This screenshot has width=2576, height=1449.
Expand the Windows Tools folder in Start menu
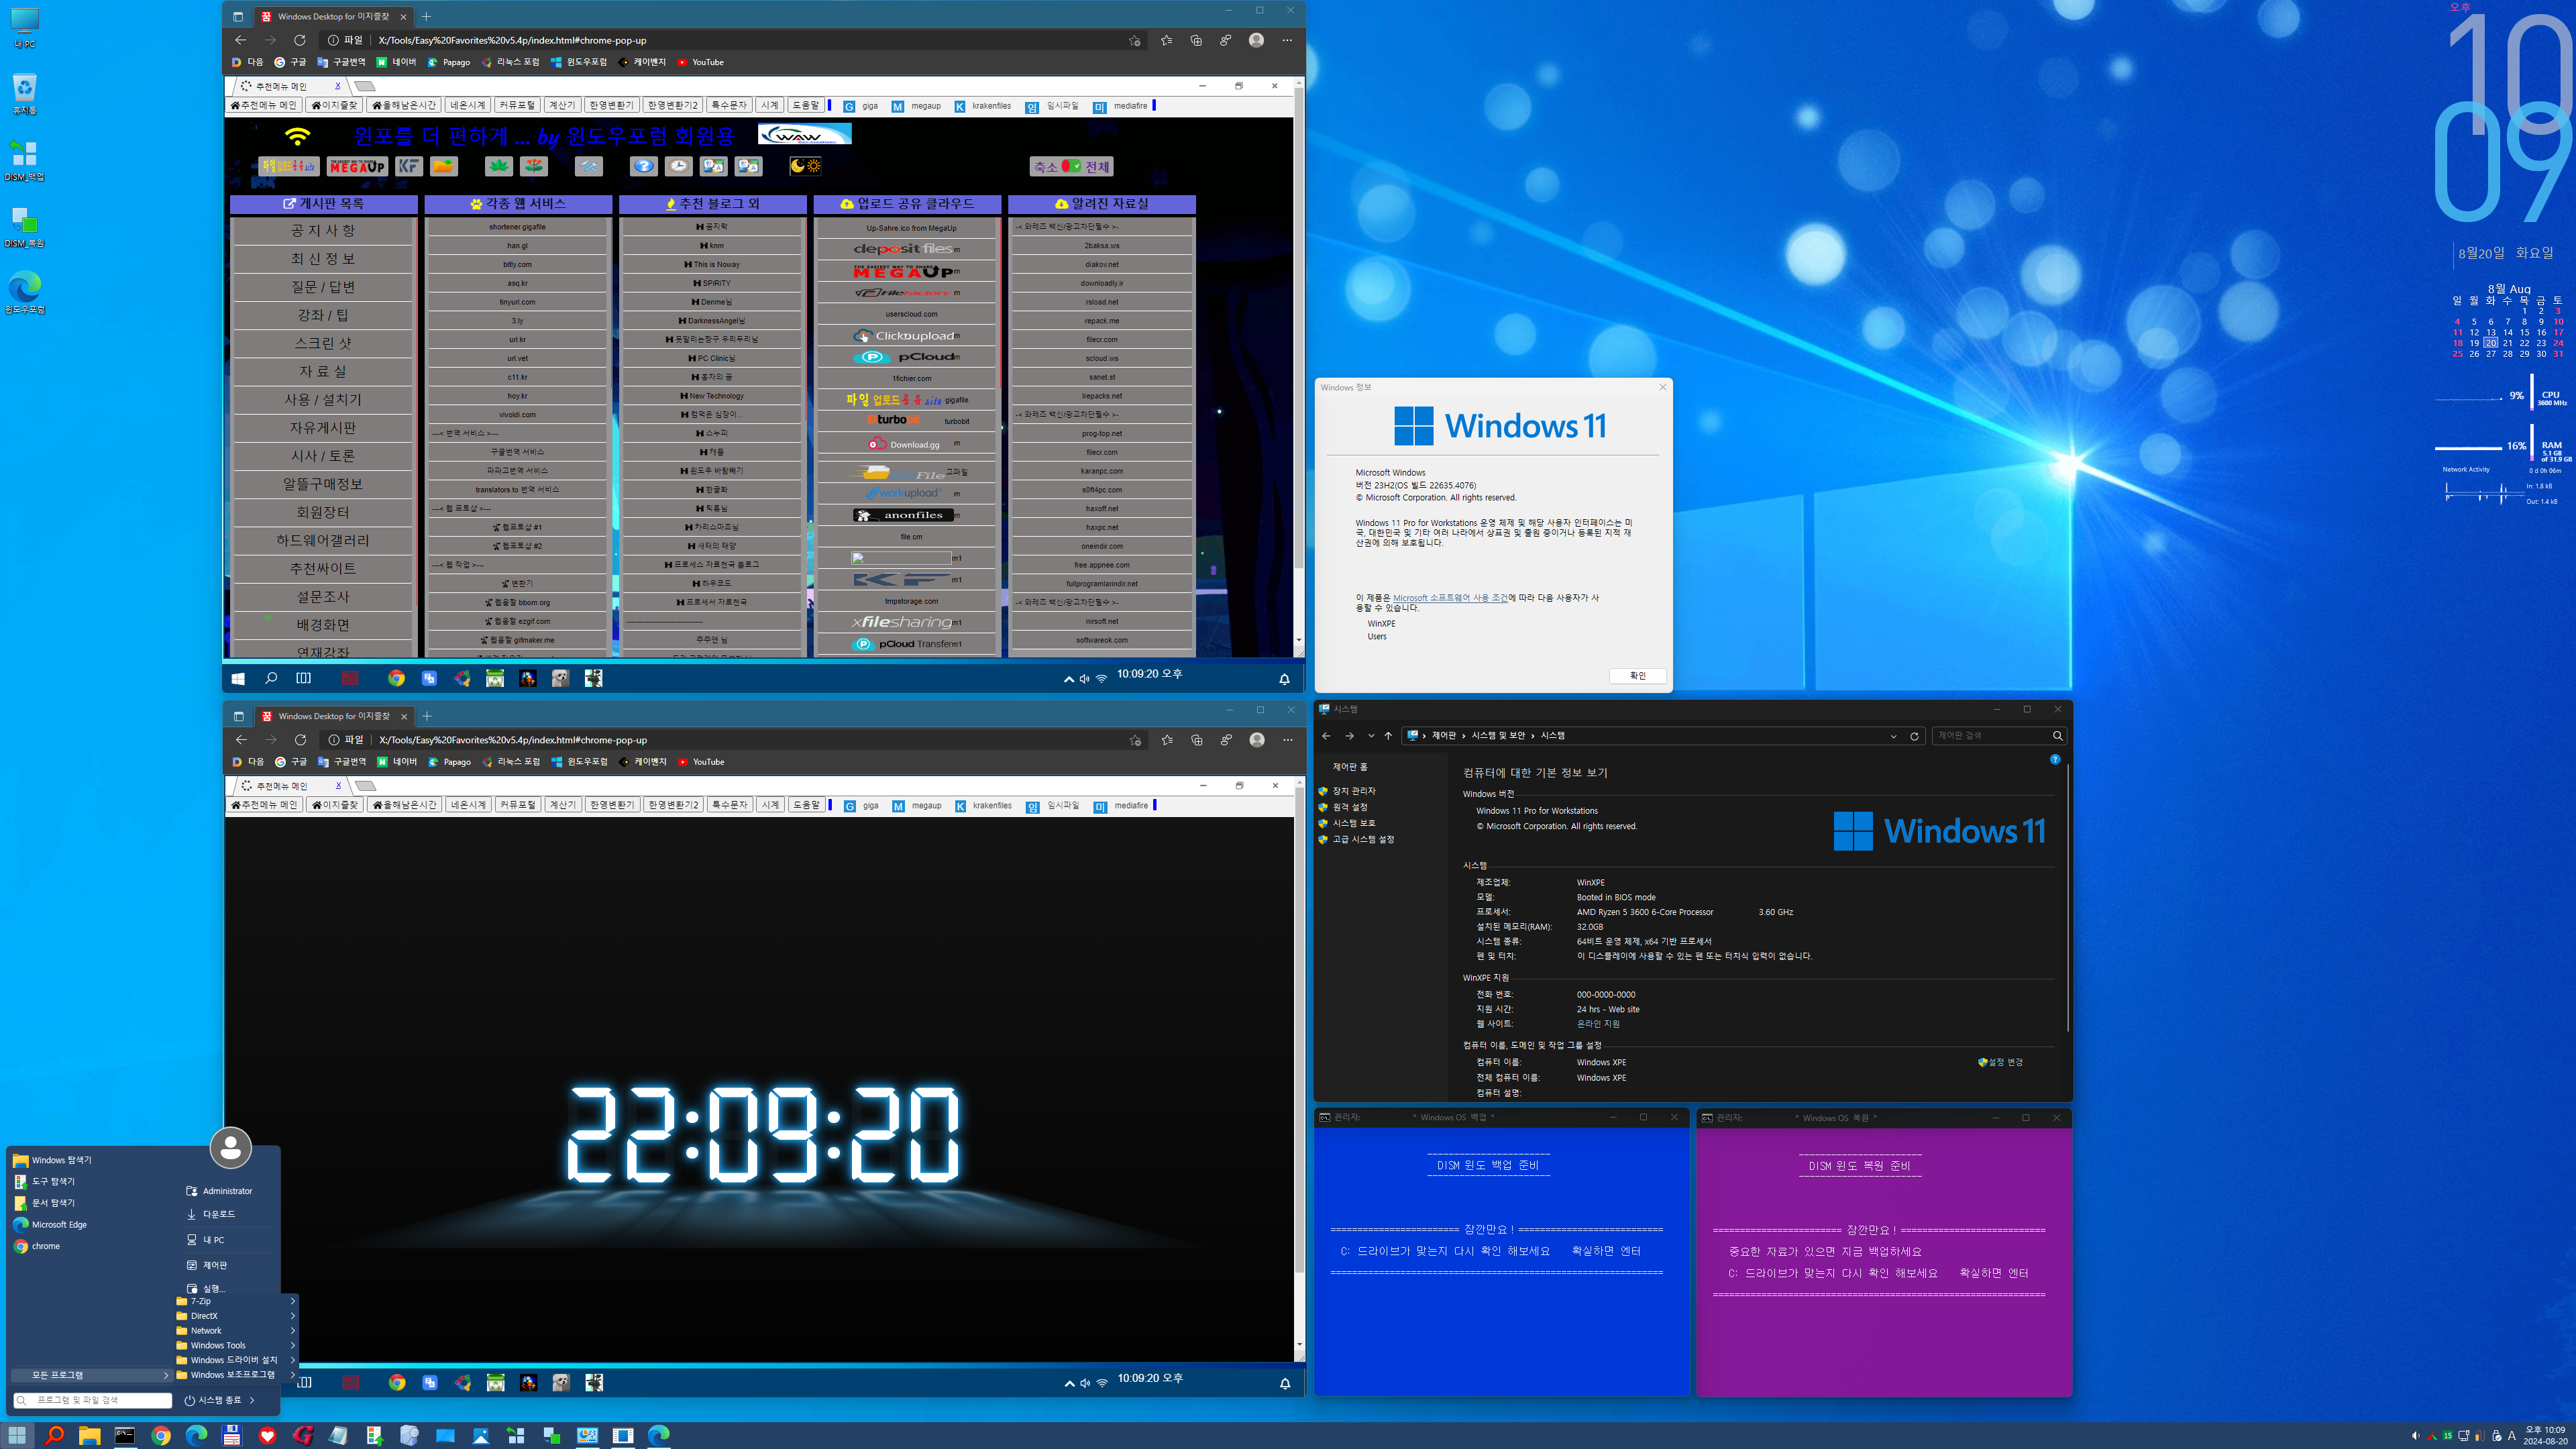tap(236, 1345)
